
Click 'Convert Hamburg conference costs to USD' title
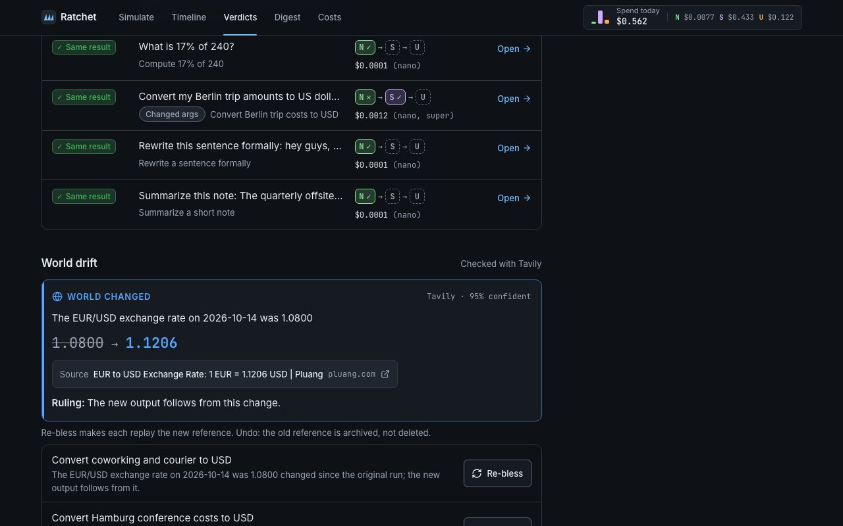coord(153,518)
